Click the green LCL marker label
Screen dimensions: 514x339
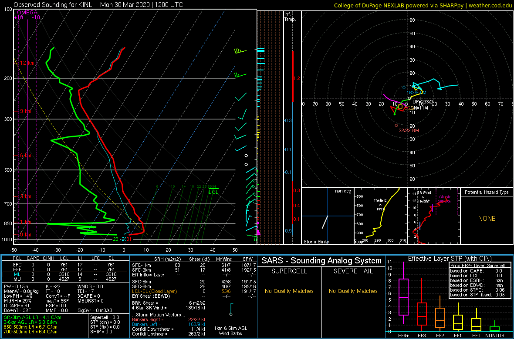213,192
